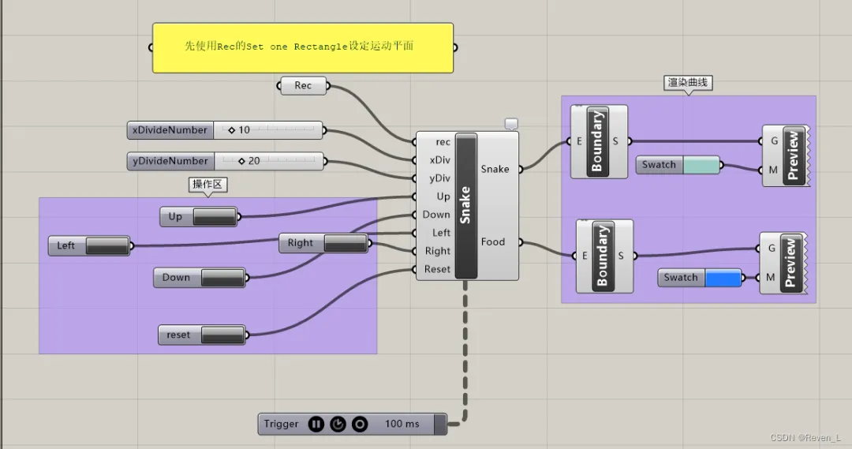Select the lower Preview component
This screenshot has width=852, height=449.
pyautogui.click(x=783, y=263)
